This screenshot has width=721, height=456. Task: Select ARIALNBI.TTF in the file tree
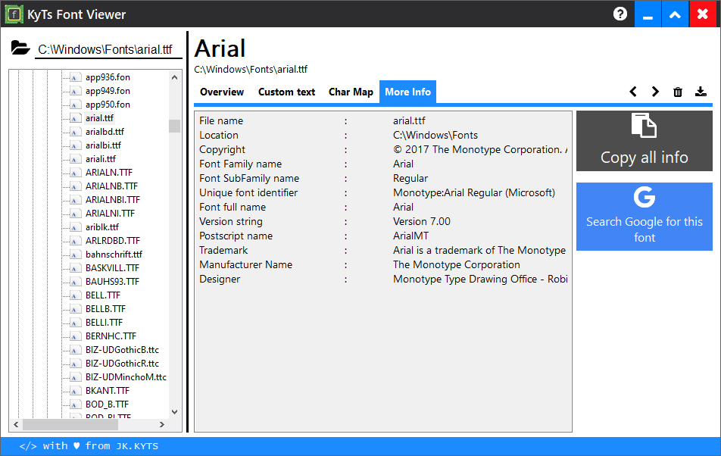tap(113, 200)
